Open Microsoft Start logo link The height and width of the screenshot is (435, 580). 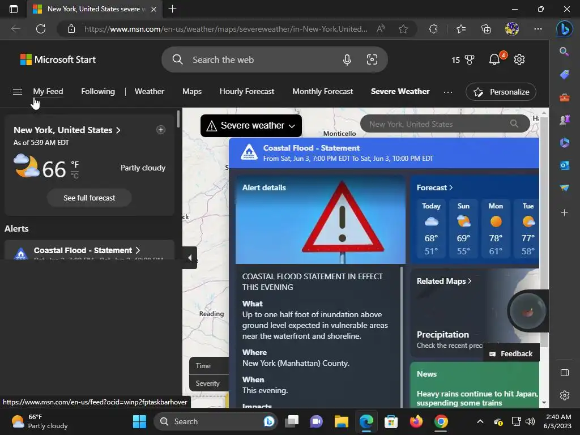click(x=58, y=59)
